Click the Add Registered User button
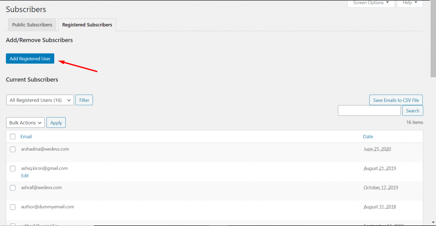The height and width of the screenshot is (226, 436). click(x=30, y=59)
